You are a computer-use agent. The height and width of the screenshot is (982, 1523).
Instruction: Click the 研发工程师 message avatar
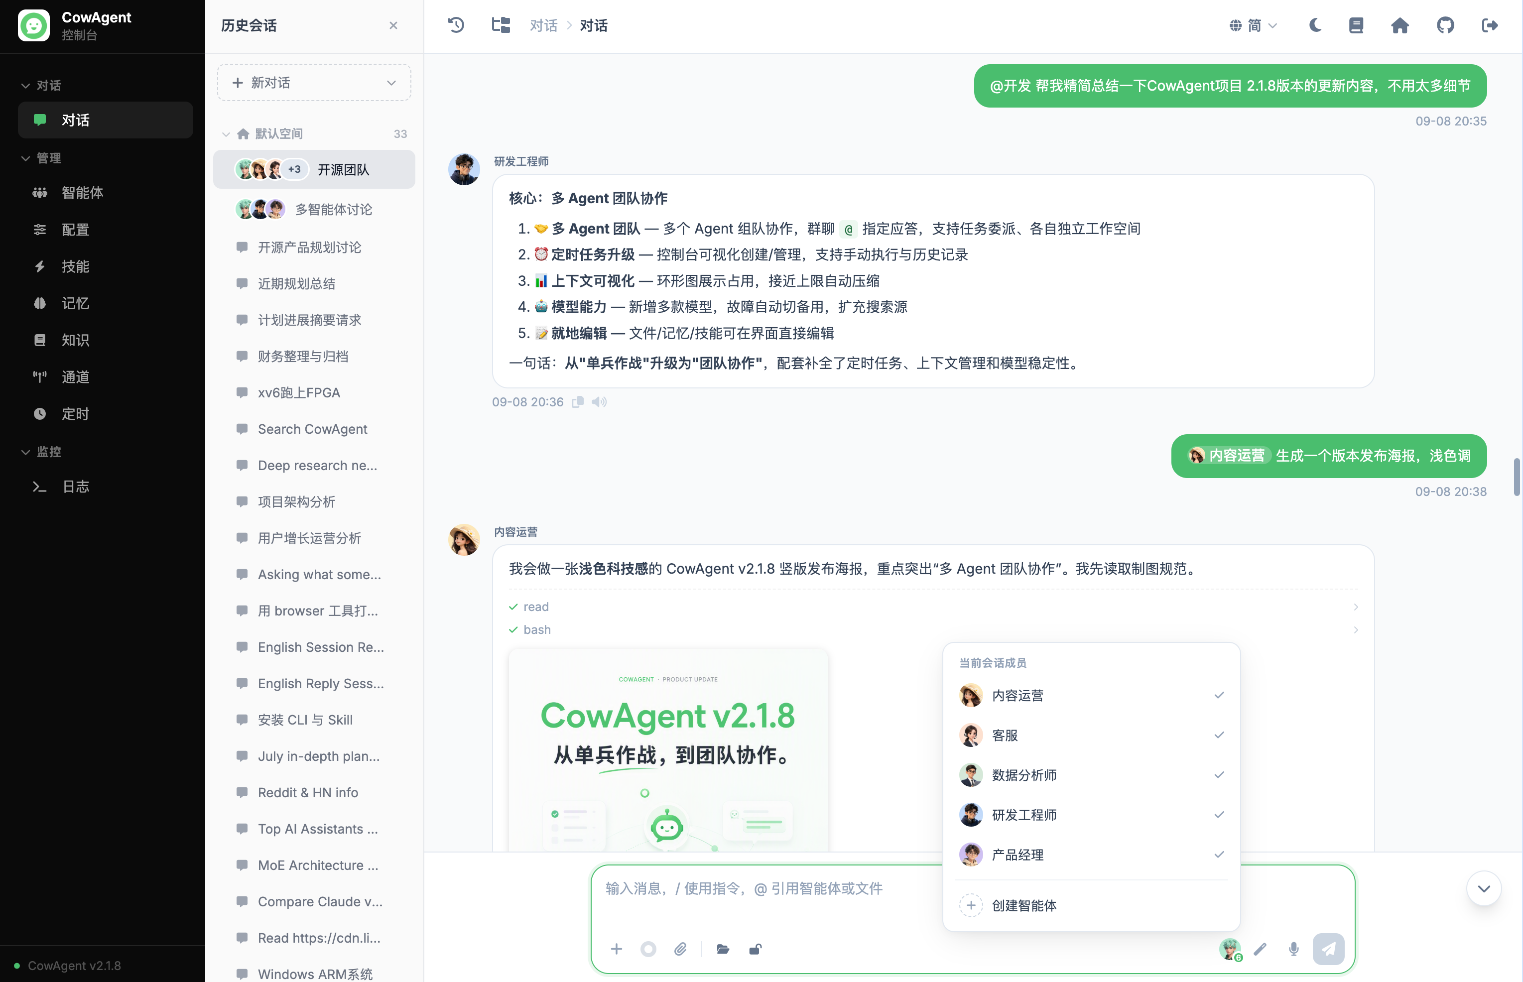click(x=464, y=170)
